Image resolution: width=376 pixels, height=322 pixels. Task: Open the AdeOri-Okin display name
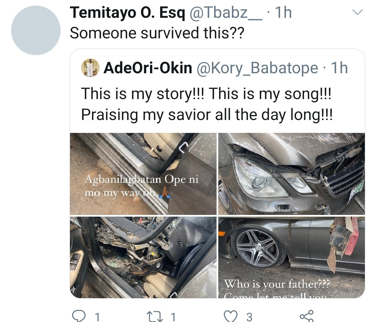pyautogui.click(x=148, y=68)
